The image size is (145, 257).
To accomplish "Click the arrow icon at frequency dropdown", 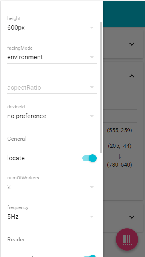I will tap(92, 217).
